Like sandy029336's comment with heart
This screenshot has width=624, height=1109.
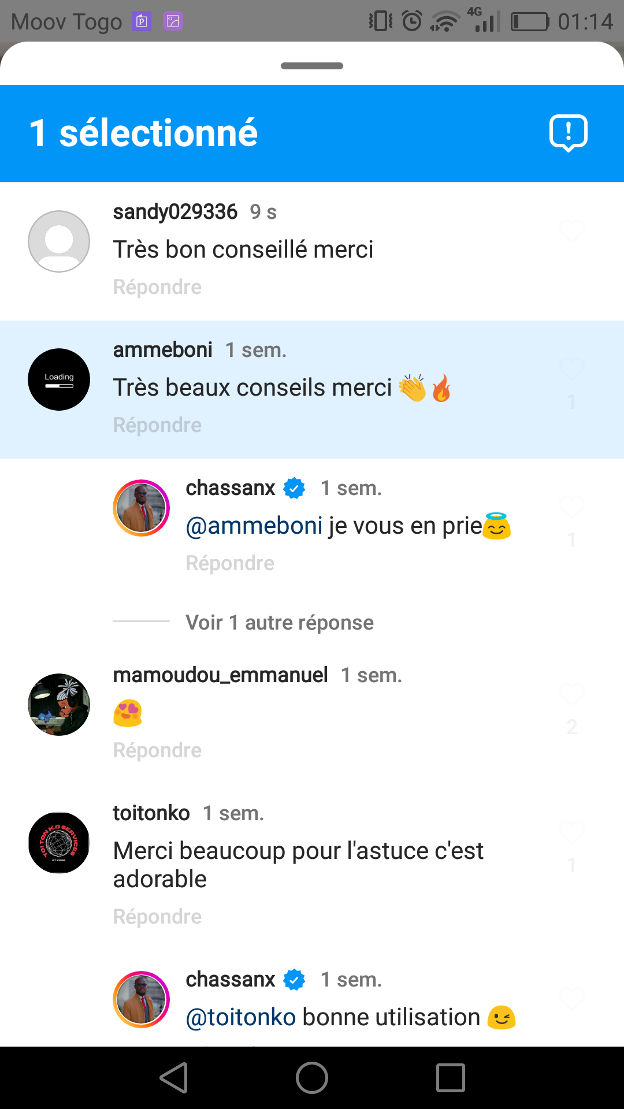pos(572,231)
